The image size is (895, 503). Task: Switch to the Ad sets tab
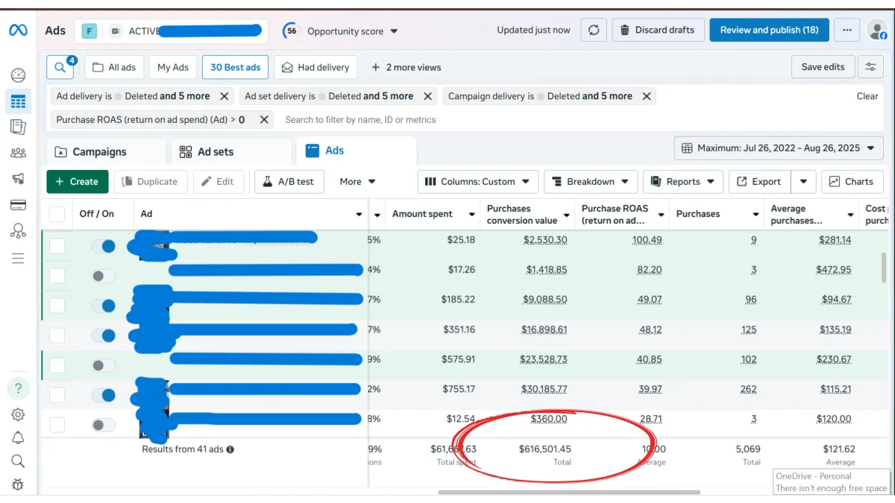[207, 152]
